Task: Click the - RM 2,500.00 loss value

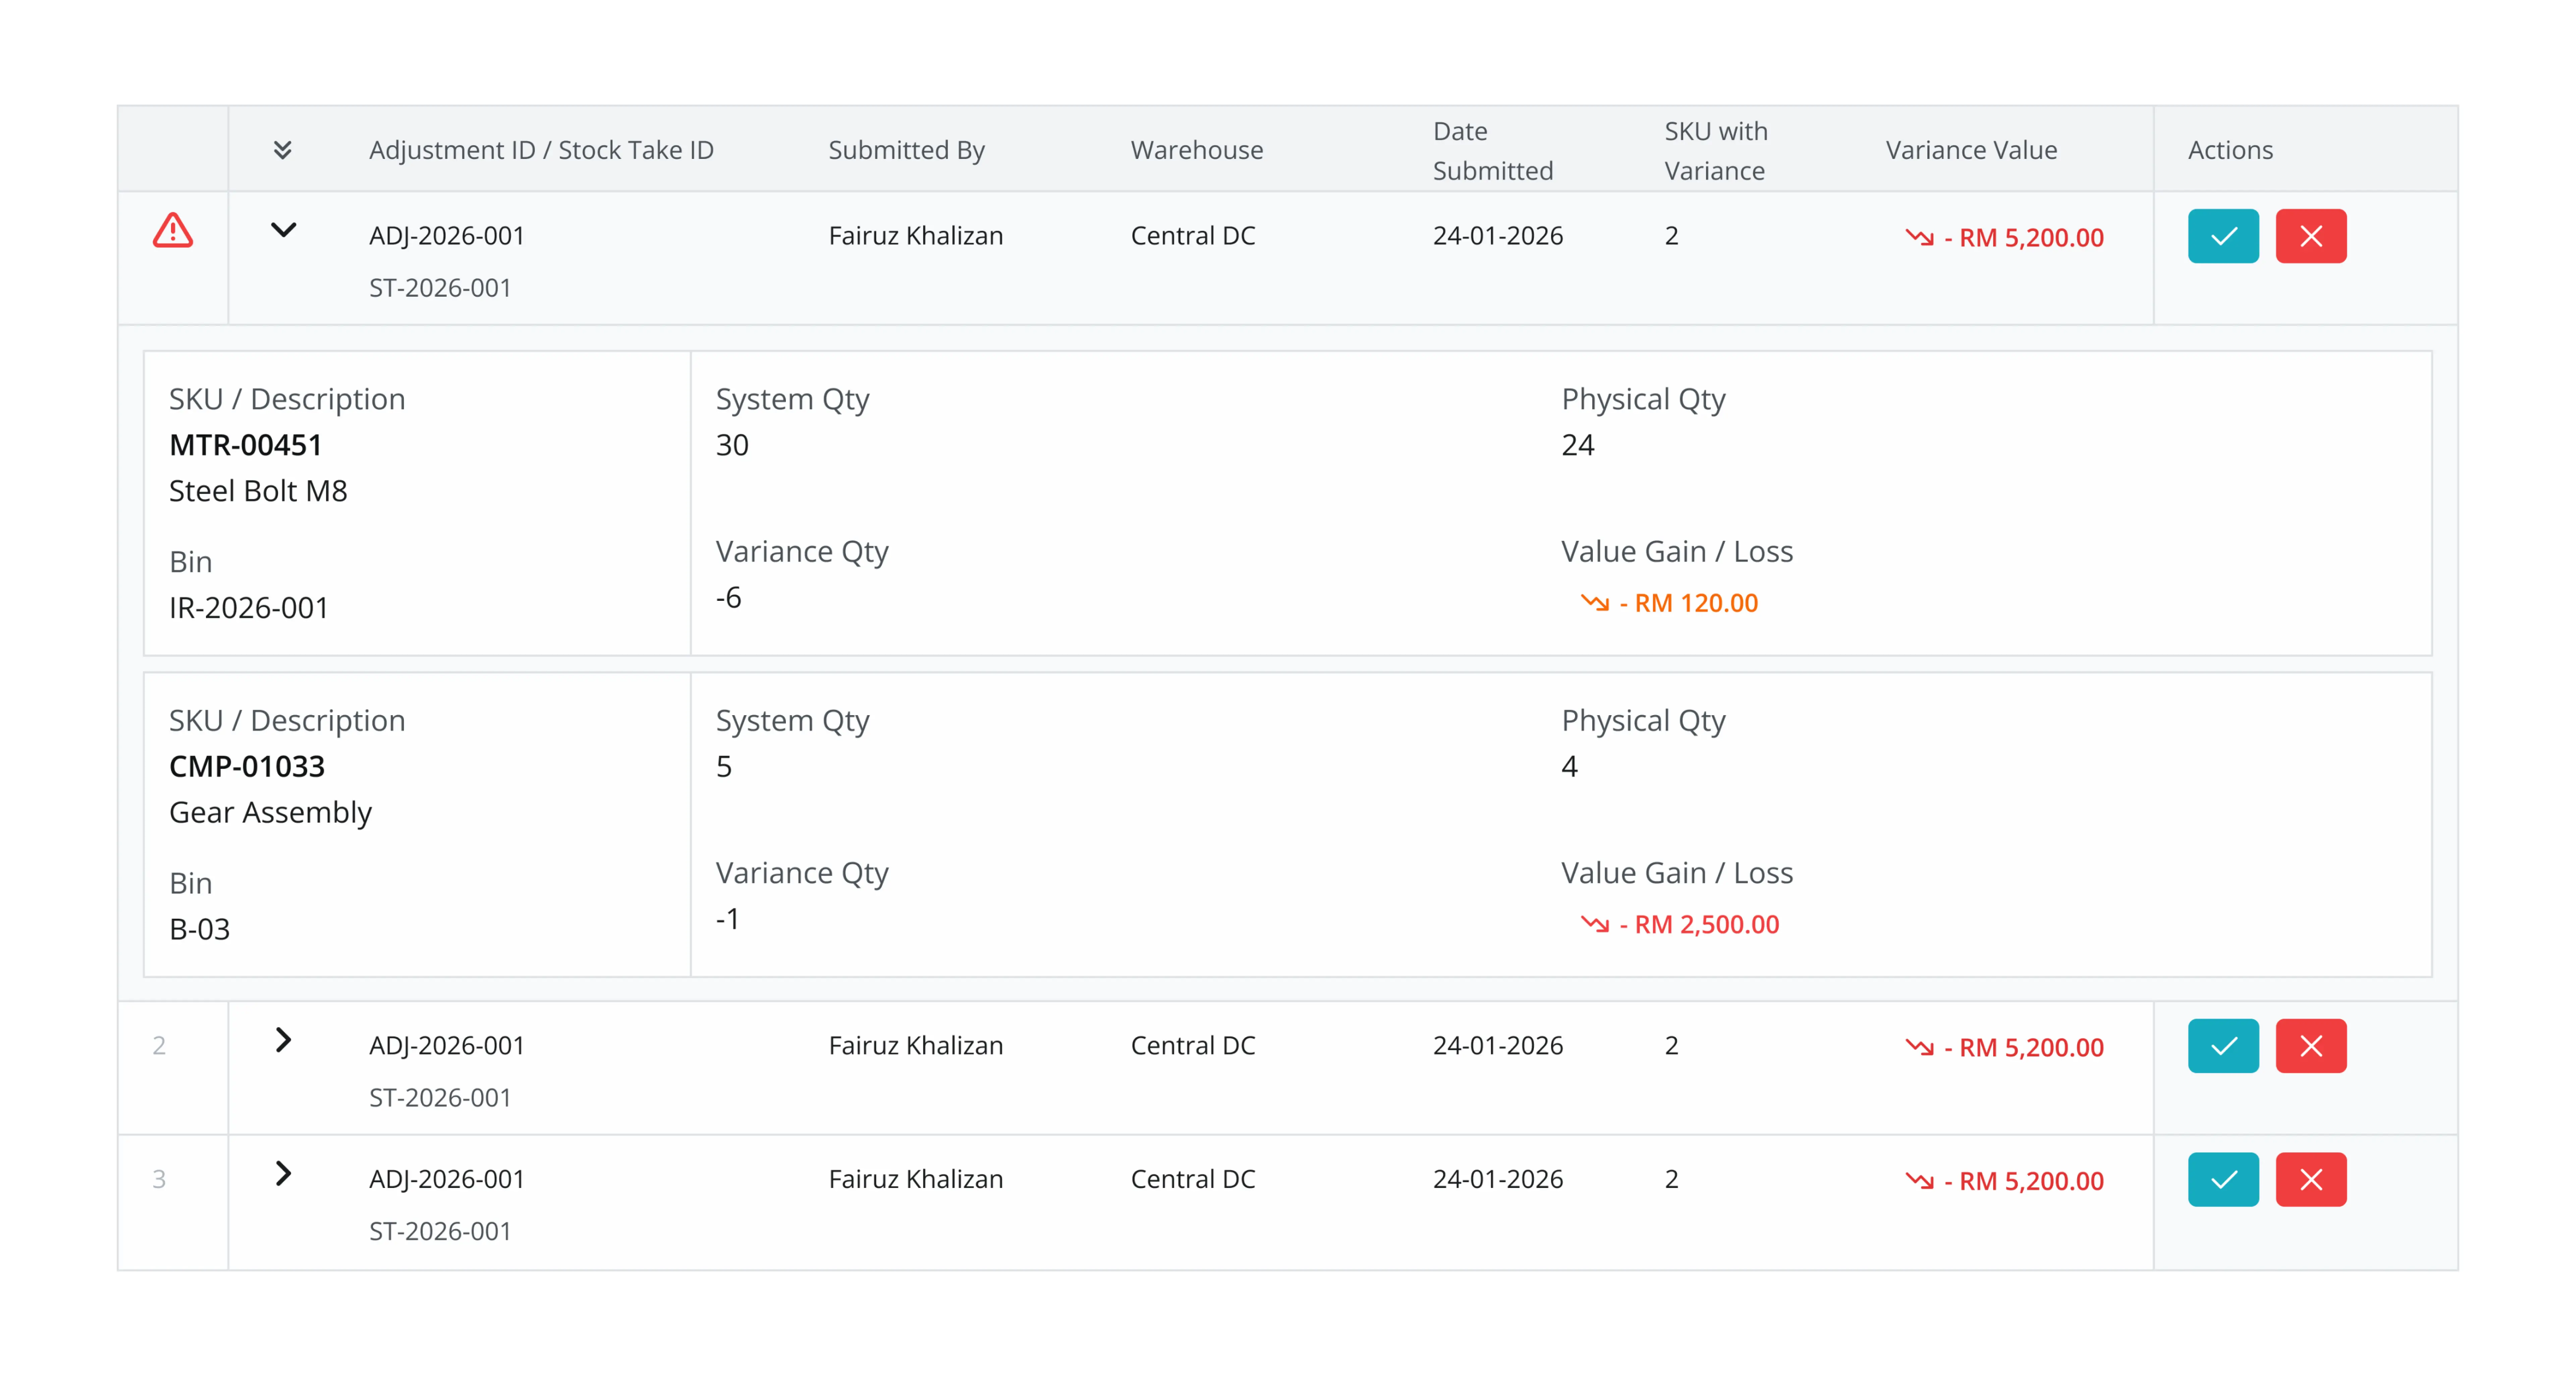Action: tap(1700, 924)
